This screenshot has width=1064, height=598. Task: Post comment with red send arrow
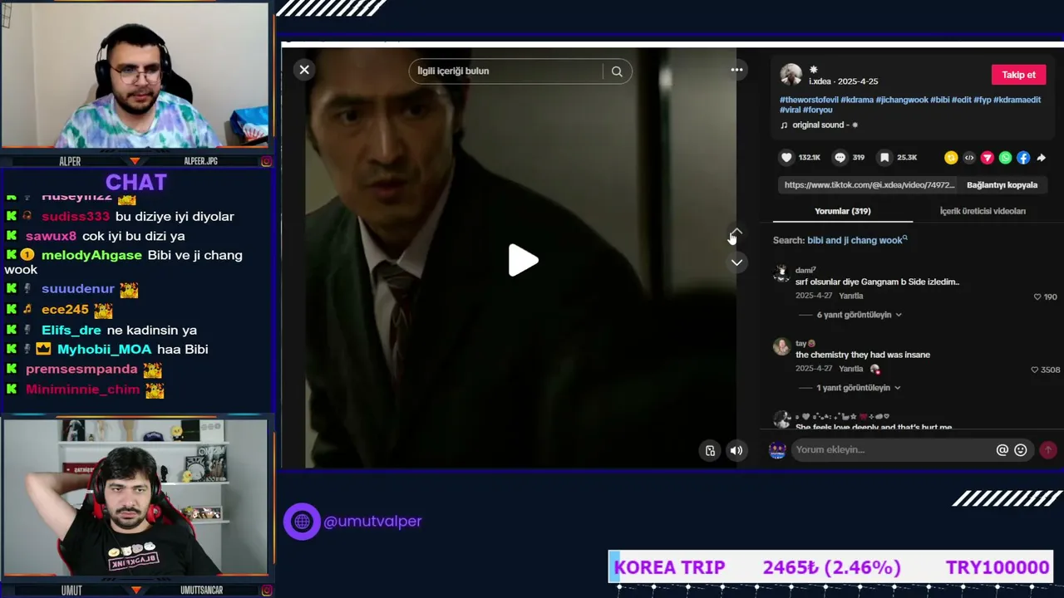click(x=1048, y=450)
